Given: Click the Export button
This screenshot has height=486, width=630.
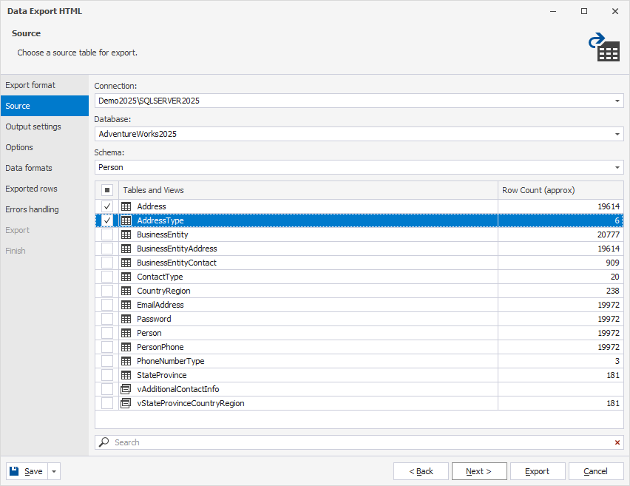Looking at the screenshot, I should [x=538, y=471].
